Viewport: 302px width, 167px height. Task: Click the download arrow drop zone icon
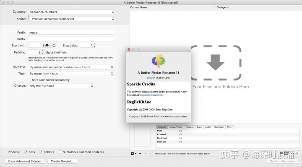(x=216, y=62)
